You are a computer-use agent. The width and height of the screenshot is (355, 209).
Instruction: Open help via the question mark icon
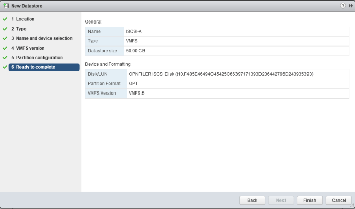pyautogui.click(x=343, y=5)
